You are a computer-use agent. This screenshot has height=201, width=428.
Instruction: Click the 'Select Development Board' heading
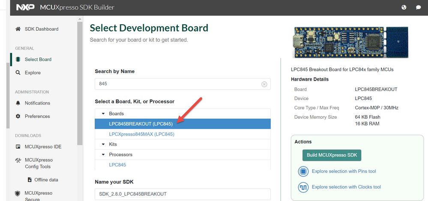[149, 28]
